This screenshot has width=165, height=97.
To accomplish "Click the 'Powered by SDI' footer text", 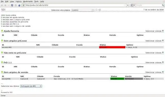I will click(7, 92).
